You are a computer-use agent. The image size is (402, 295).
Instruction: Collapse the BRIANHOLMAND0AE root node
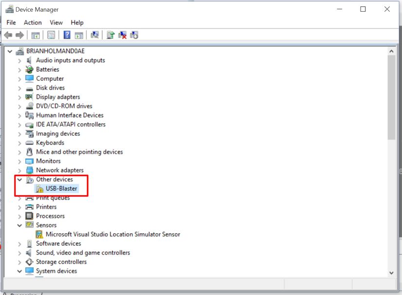click(x=10, y=52)
